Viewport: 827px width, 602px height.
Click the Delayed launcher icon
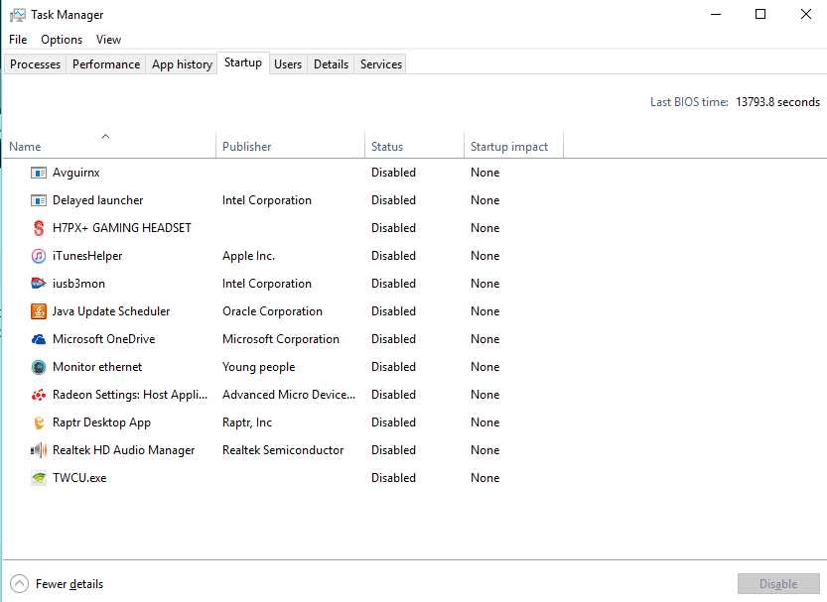pos(39,200)
